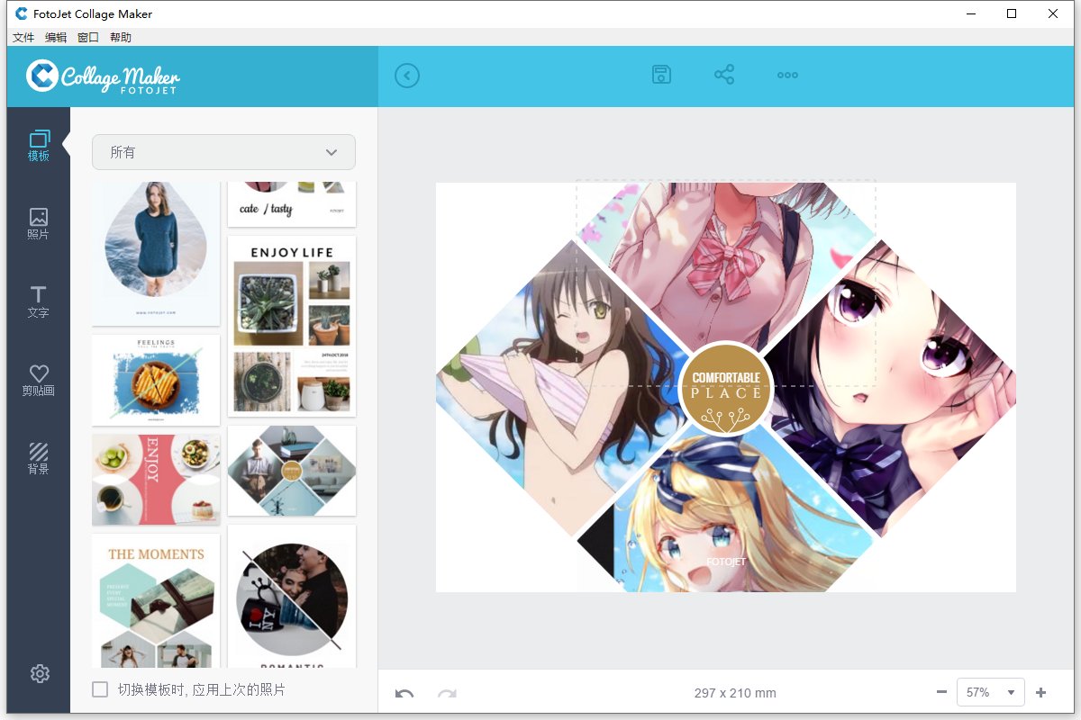Click the COMFORTABLE PLACE badge on canvas
Viewport: 1081px width, 720px height.
click(x=726, y=390)
